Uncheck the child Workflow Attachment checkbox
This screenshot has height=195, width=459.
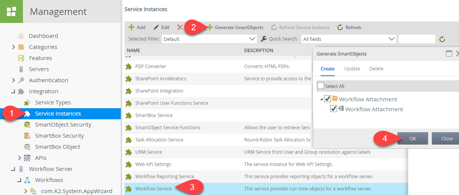(334, 109)
